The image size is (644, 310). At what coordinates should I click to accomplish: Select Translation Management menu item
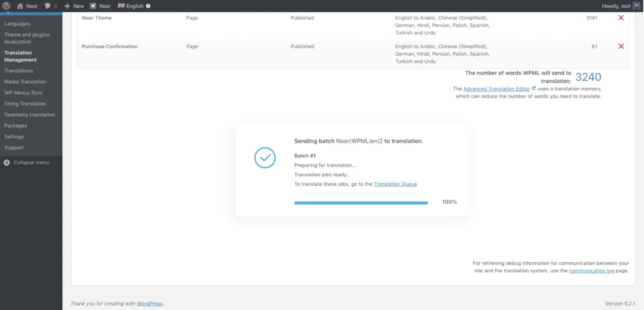(x=21, y=56)
